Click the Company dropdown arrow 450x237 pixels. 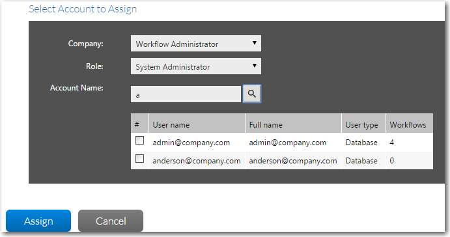click(254, 43)
